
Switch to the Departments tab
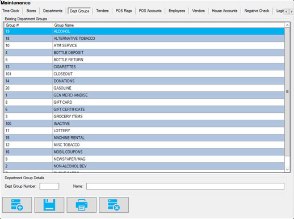[x=53, y=11]
